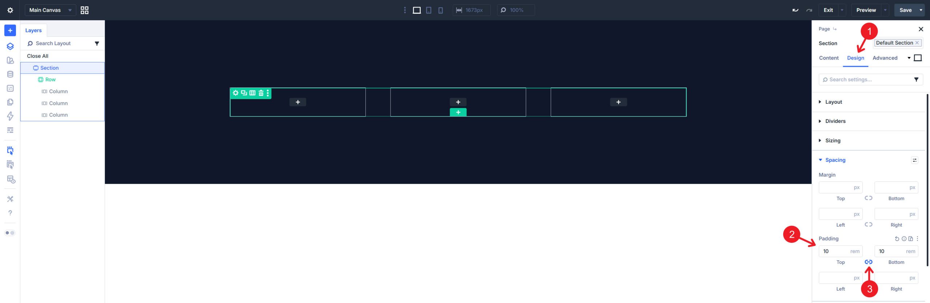Click the blue add element plus button
The height and width of the screenshot is (303, 930).
(x=10, y=30)
